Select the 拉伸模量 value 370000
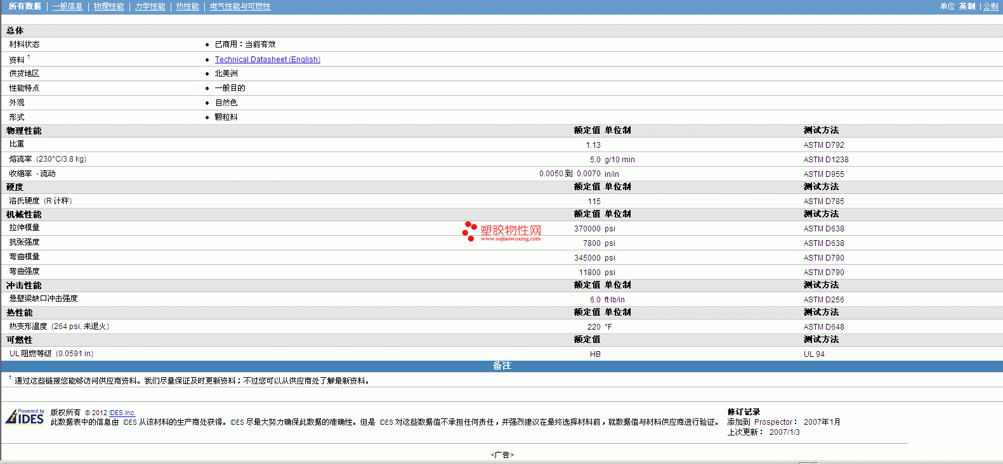Image resolution: width=1003 pixels, height=464 pixels. click(587, 229)
